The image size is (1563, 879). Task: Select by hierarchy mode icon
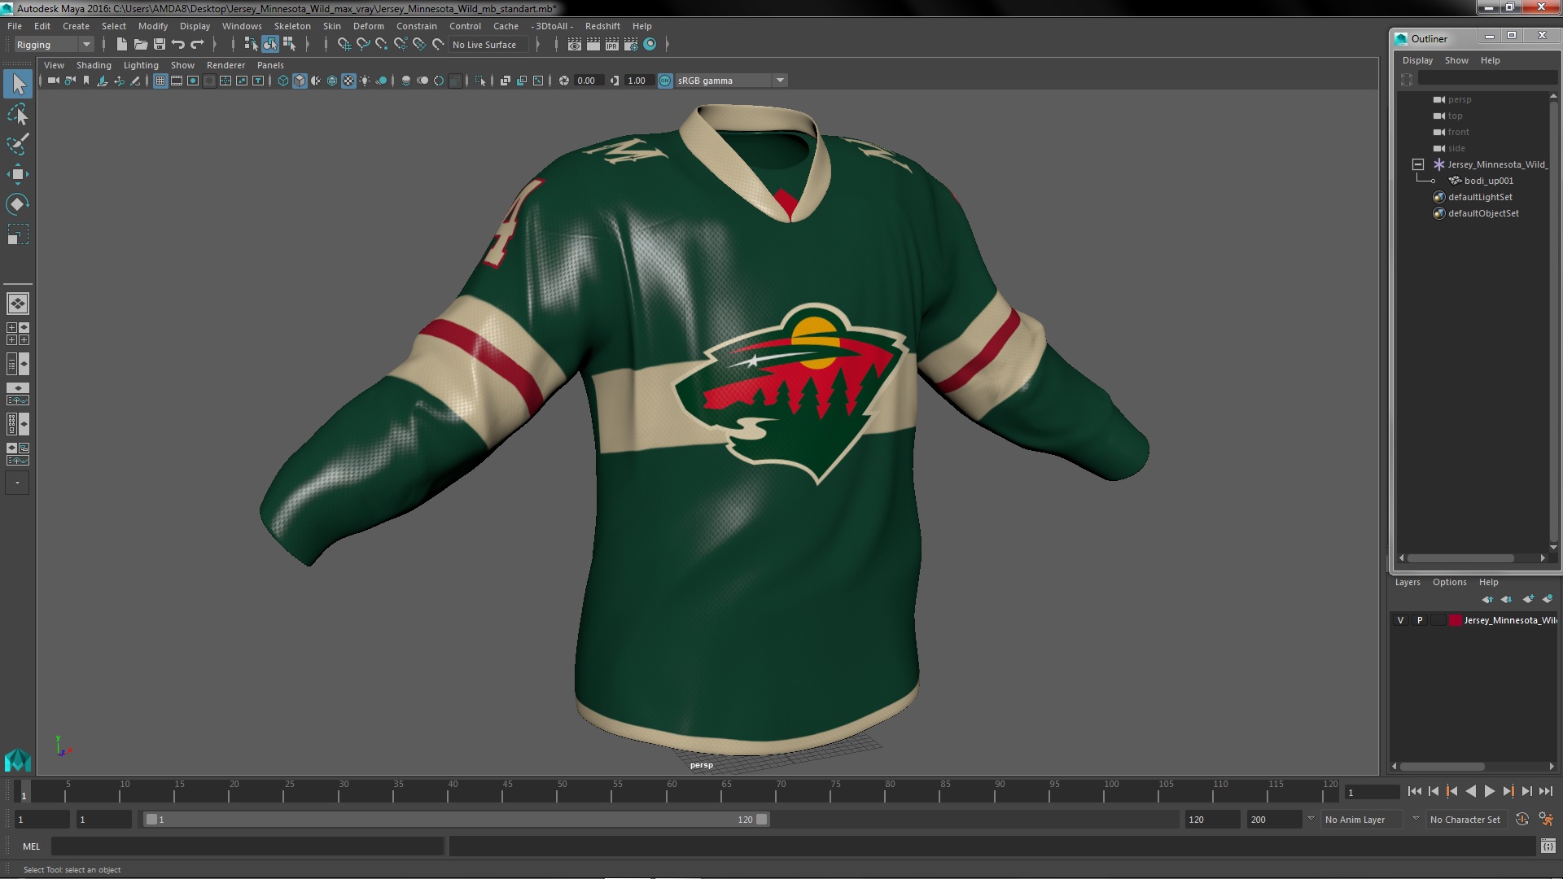tap(251, 45)
